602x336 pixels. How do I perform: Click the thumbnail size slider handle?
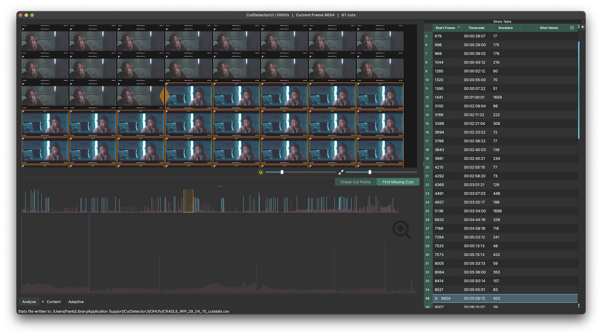(x=370, y=172)
